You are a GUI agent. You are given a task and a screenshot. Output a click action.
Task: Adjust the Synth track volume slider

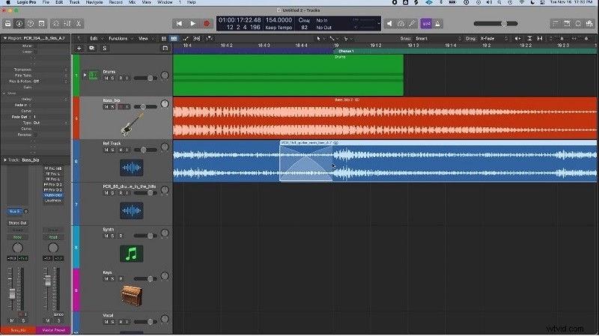point(145,236)
